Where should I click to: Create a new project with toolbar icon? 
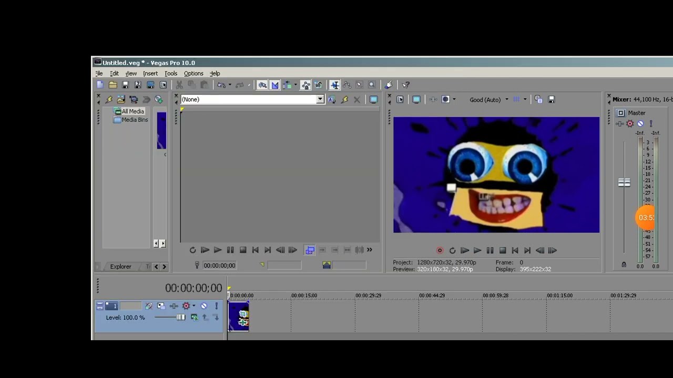point(100,85)
